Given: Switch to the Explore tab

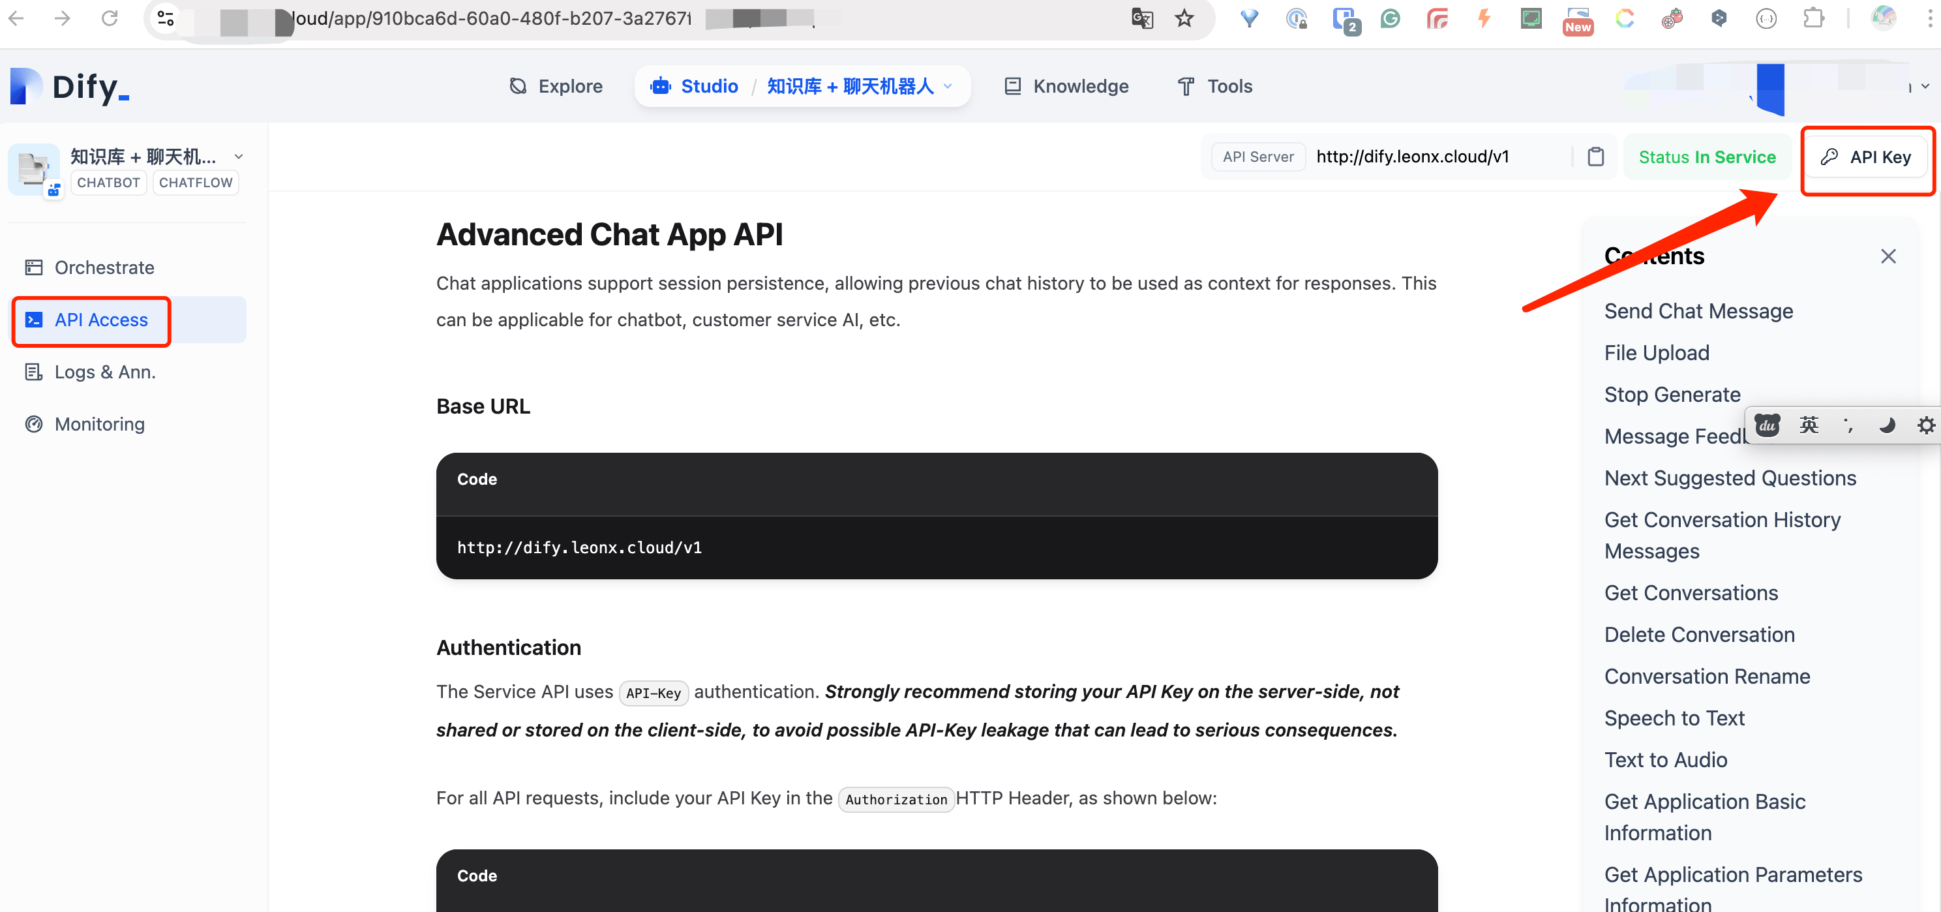Looking at the screenshot, I should tap(569, 86).
